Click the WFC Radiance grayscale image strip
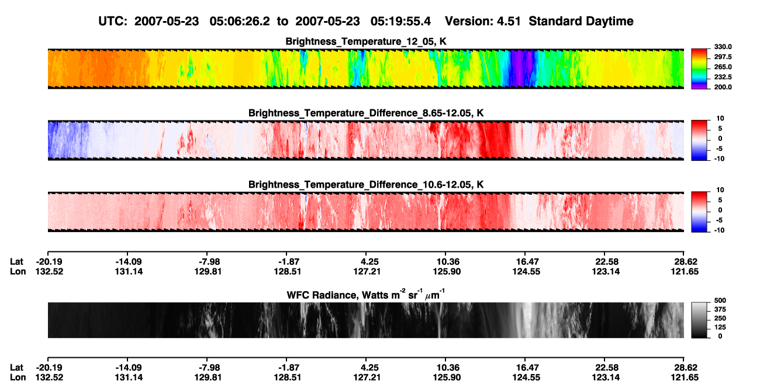The image size is (760, 390). coord(366,320)
